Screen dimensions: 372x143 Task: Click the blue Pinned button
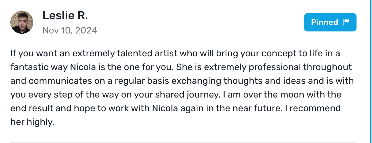(x=330, y=22)
